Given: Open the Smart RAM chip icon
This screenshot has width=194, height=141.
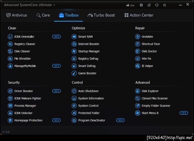Looking at the screenshot, I should [74, 37].
